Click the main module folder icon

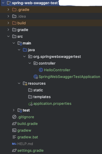pos(20,43)
